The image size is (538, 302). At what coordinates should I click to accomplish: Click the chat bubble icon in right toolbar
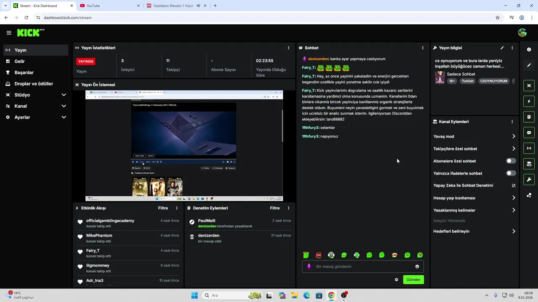pyautogui.click(x=529, y=133)
